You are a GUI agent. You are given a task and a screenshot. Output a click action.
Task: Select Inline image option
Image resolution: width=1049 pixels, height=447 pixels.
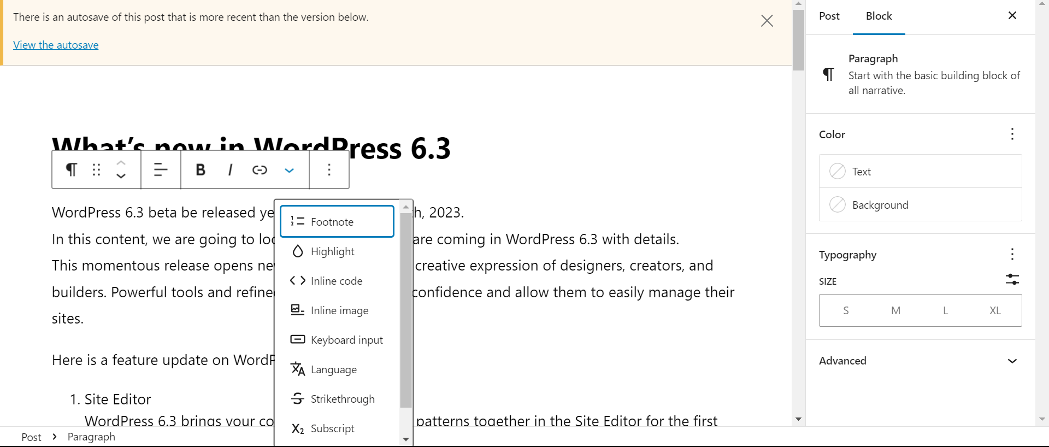click(337, 310)
